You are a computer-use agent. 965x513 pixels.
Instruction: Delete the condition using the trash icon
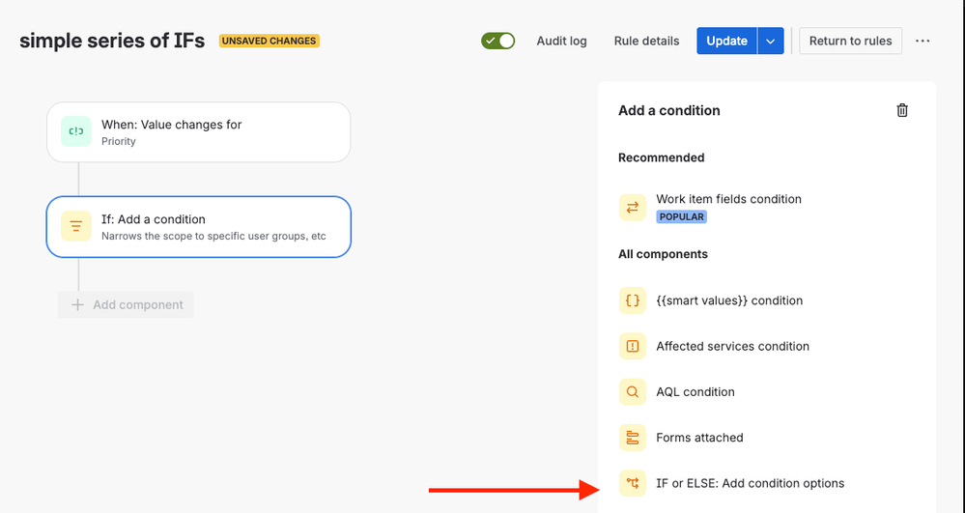(901, 110)
